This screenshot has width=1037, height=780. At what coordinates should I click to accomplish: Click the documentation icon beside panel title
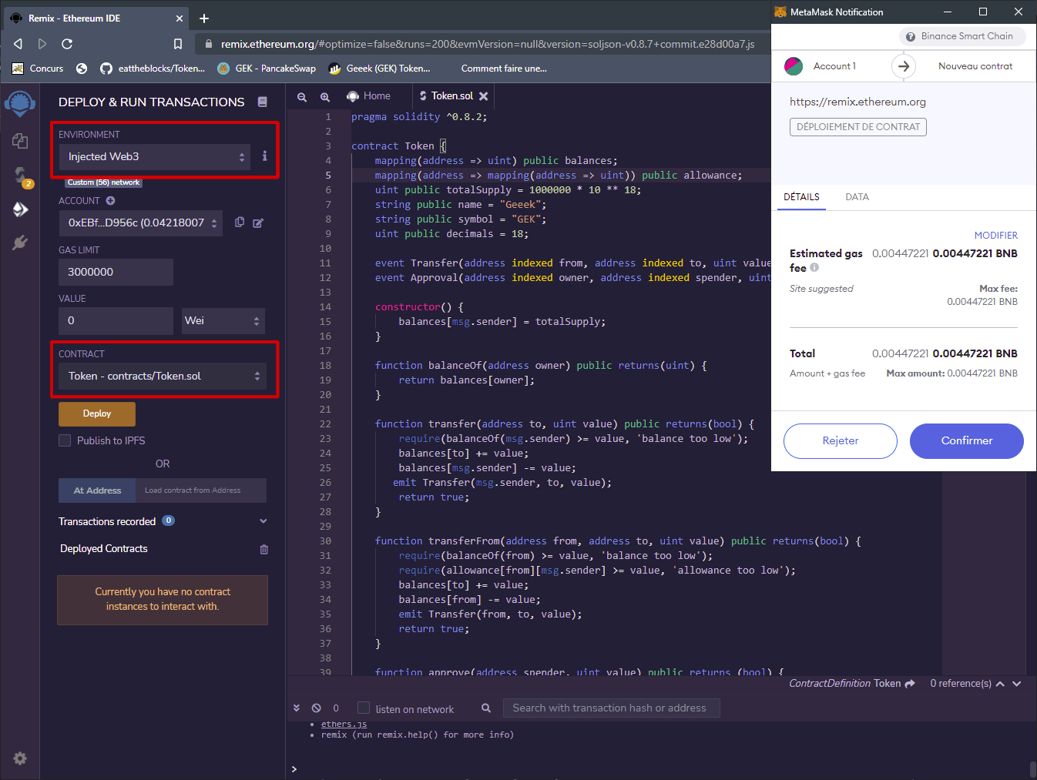(262, 102)
